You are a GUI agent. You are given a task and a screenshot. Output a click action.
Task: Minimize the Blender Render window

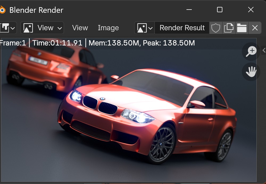189,10
